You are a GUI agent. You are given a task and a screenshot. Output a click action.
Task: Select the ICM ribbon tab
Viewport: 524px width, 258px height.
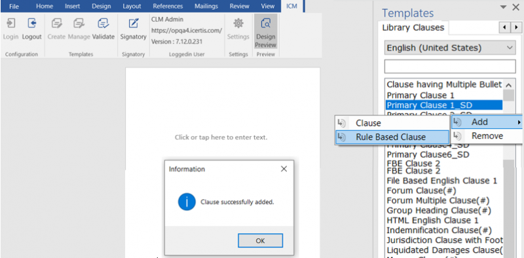(x=291, y=6)
